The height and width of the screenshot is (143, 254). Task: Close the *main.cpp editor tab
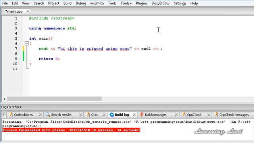pos(28,12)
